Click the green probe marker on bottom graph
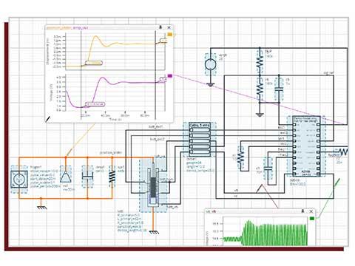The width and height of the screenshot is (355, 266). (312, 218)
